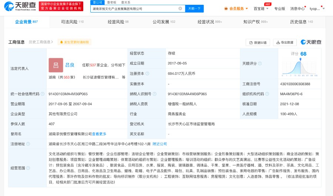Open help icon next to 注册地址
333x196 pixels.
(28, 144)
